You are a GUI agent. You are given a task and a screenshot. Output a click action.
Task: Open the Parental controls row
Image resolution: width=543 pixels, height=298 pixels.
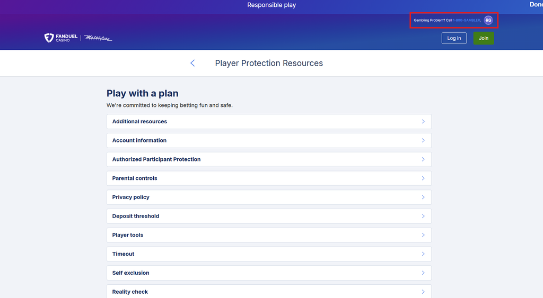pos(269,178)
